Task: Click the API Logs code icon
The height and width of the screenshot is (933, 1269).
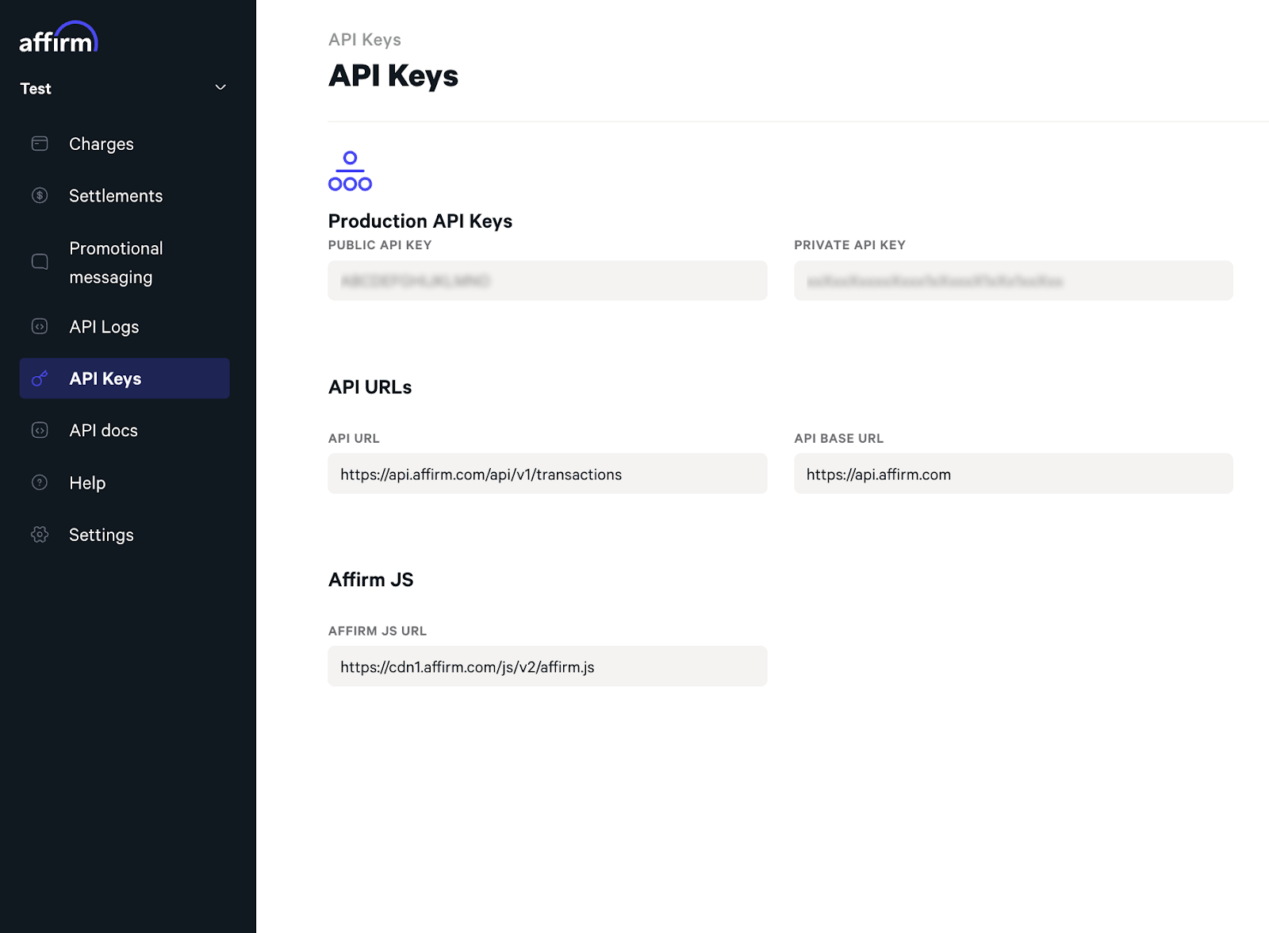Action: click(40, 327)
